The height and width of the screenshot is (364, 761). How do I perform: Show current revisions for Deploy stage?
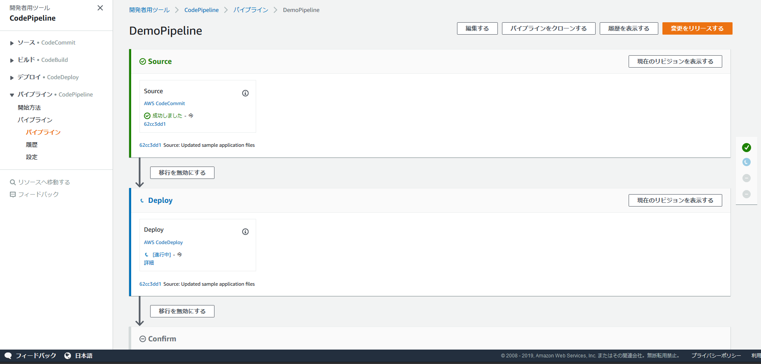pyautogui.click(x=675, y=200)
